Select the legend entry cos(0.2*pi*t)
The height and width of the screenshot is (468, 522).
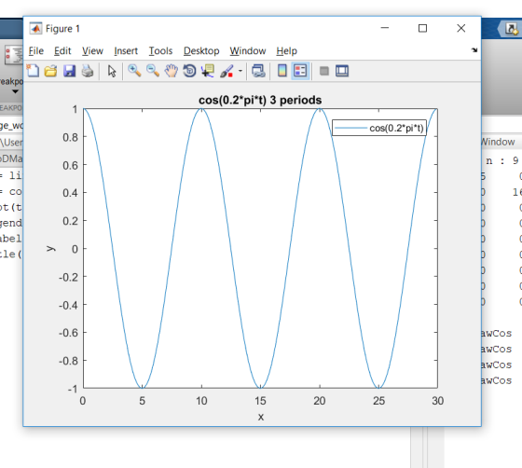[379, 128]
